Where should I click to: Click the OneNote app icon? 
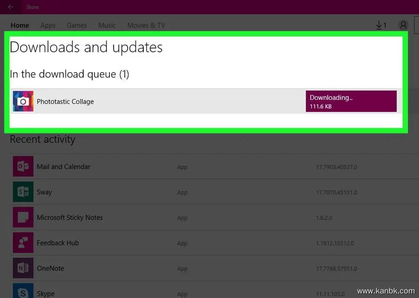[x=23, y=268]
